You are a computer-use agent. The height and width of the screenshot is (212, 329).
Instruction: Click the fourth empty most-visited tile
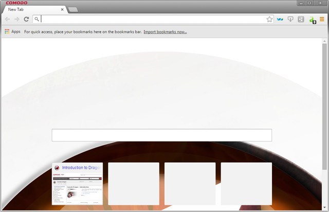click(x=246, y=184)
